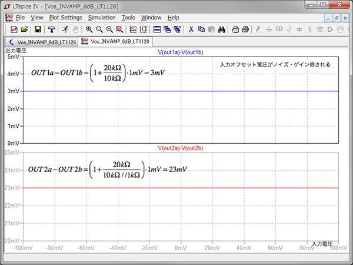353x265 pixels.
Task: Zoom in with the magnifier plus icon
Action: coord(89,29)
